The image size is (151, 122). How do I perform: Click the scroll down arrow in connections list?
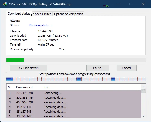click(x=144, y=116)
